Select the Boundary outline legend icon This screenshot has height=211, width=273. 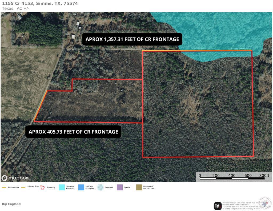(x=43, y=187)
